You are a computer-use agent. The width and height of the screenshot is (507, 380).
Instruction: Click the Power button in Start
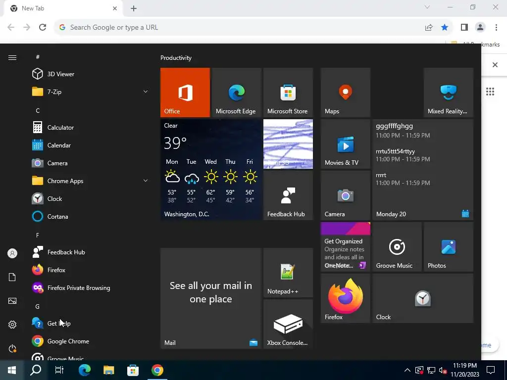(12, 348)
